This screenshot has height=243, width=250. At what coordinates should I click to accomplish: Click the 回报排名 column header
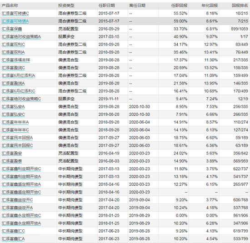240,6
